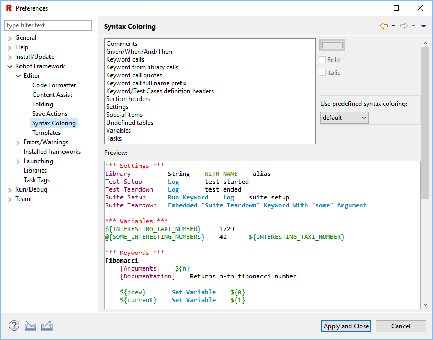
Task: Toggle the Bold checkbox
Action: click(323, 59)
